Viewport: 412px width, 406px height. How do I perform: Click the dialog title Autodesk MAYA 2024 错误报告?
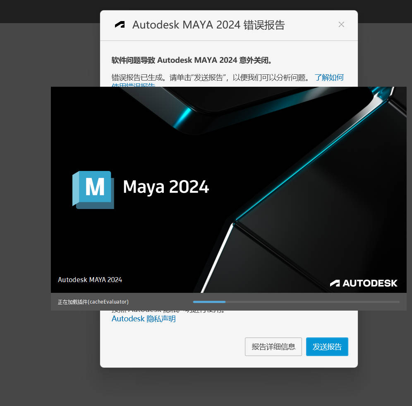pos(208,25)
